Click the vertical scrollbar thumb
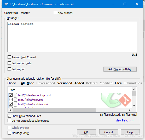Viewport: 145px width, 140px height. pyautogui.click(x=134, y=94)
